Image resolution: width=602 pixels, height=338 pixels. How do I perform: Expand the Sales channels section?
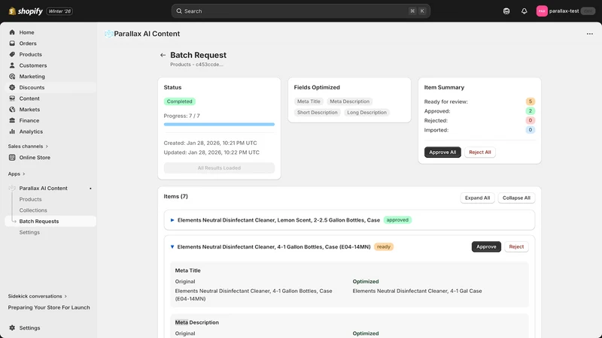click(28, 146)
